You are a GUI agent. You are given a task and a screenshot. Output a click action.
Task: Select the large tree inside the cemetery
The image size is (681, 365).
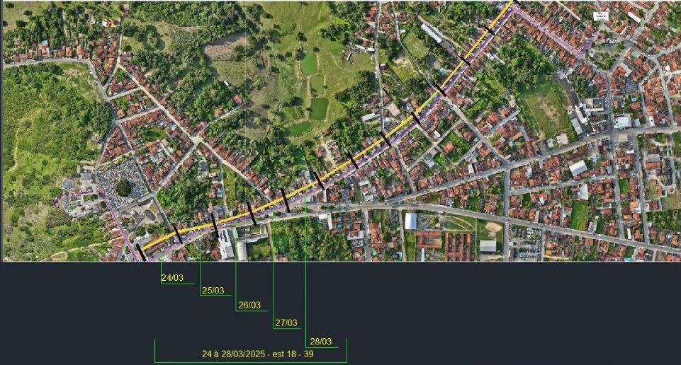click(123, 188)
